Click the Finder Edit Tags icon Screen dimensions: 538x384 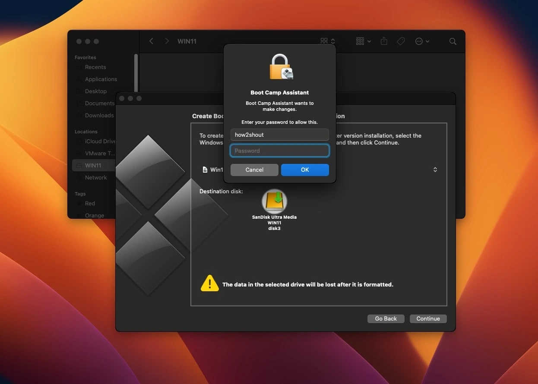(x=401, y=41)
